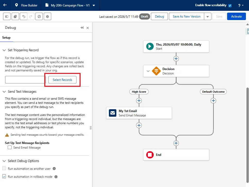Open the help question mark menu

(x=241, y=5)
